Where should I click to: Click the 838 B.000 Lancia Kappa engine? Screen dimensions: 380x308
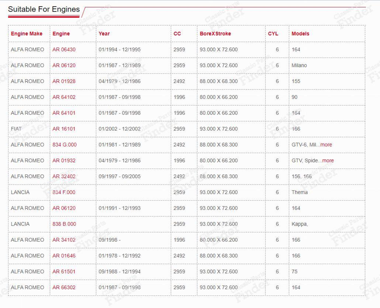(x=64, y=224)
